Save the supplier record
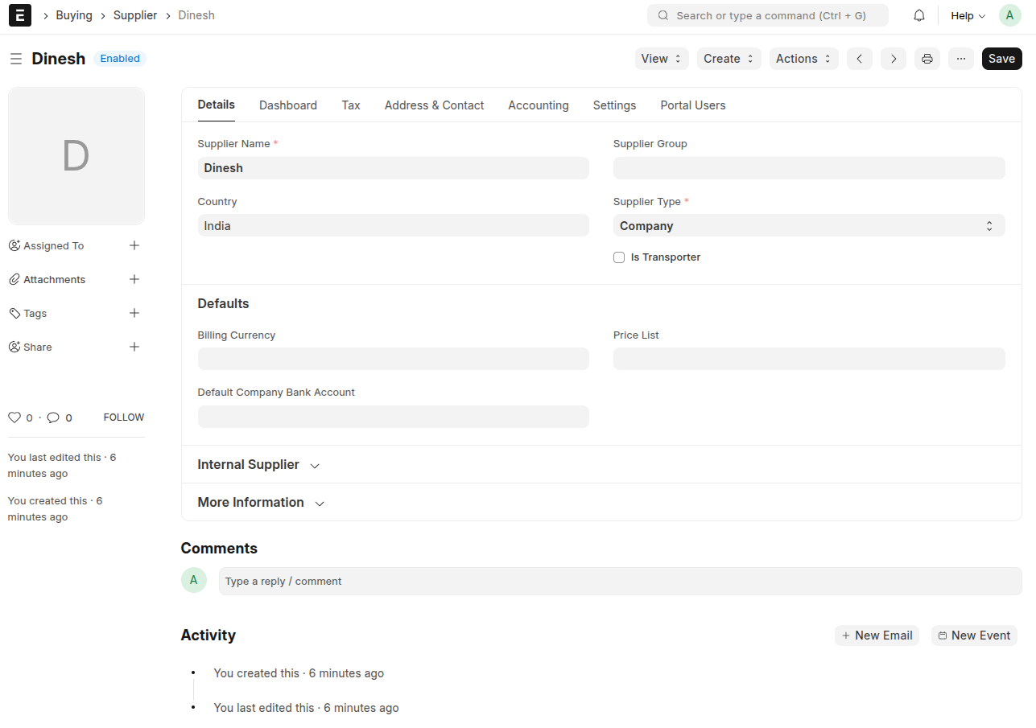This screenshot has height=728, width=1036. tap(1001, 59)
